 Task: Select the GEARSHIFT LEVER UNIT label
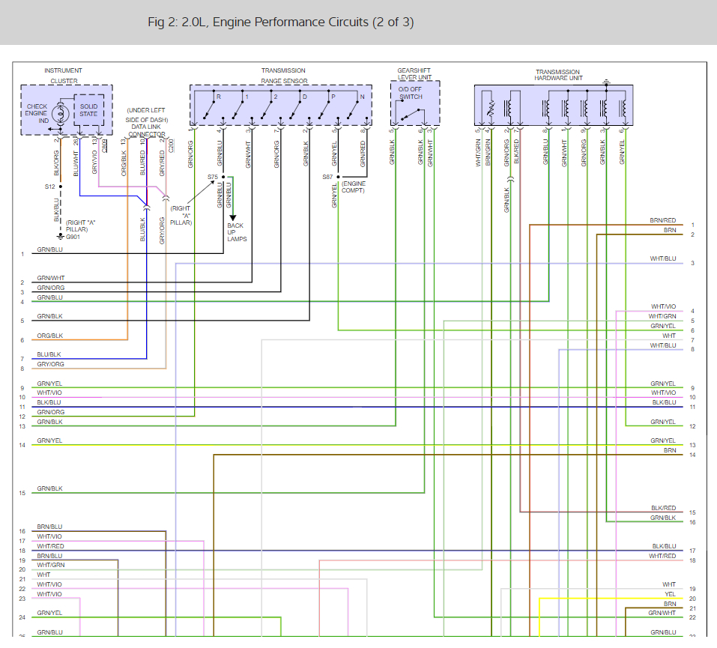414,73
